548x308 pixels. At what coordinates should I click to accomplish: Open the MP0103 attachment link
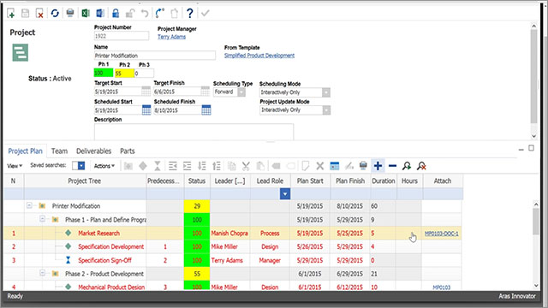tap(442, 287)
